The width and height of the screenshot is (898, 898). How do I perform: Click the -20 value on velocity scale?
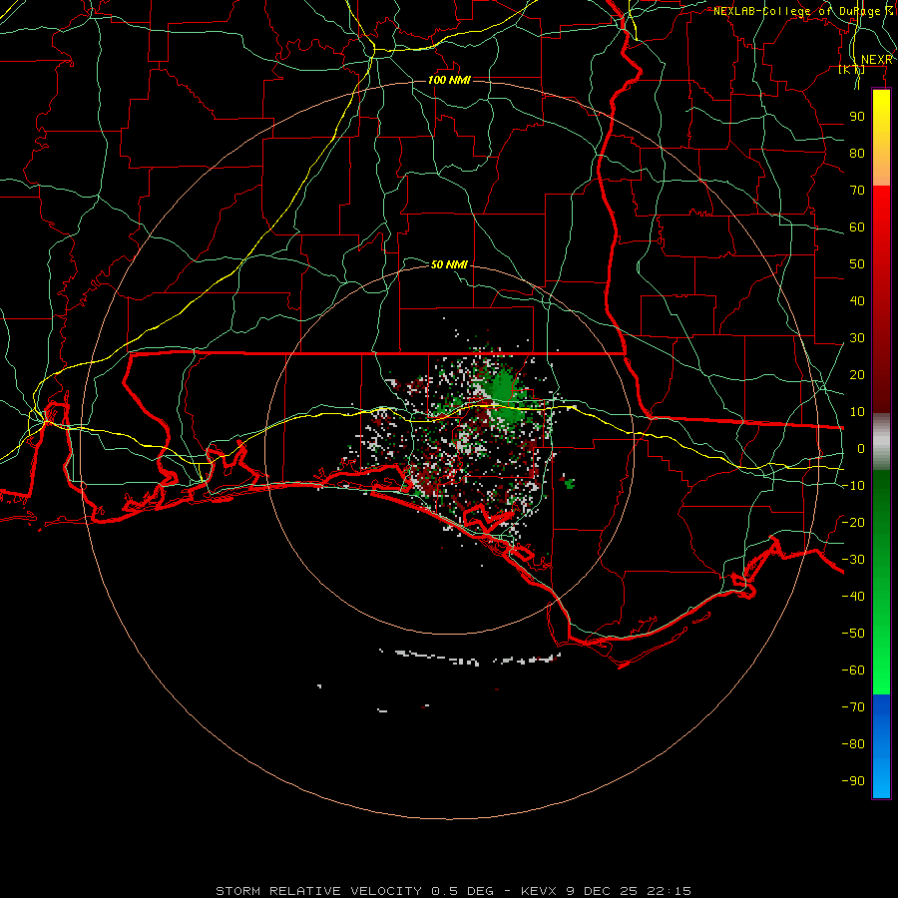[853, 523]
